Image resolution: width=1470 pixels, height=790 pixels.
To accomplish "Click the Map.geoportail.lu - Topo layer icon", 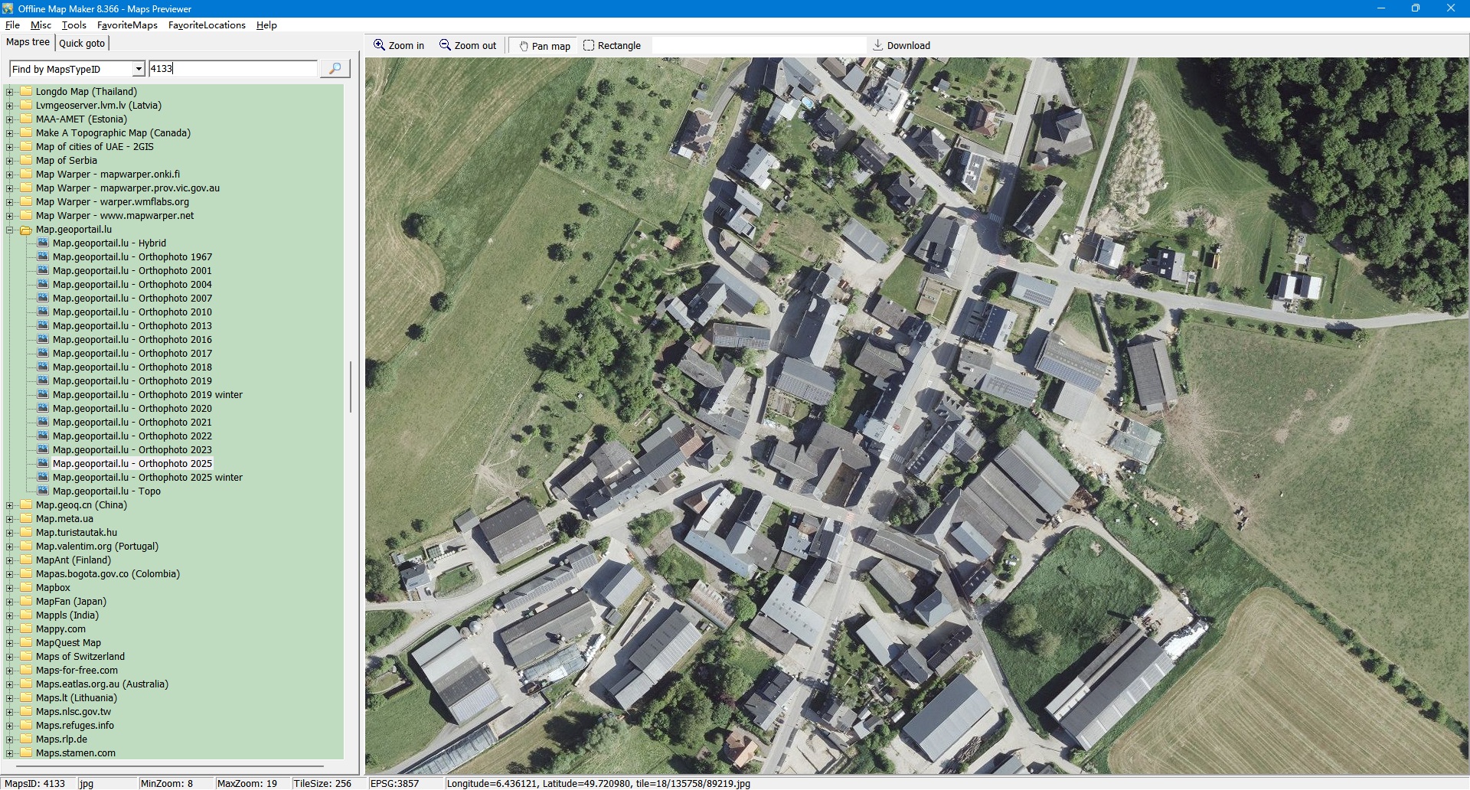I will [44, 491].
